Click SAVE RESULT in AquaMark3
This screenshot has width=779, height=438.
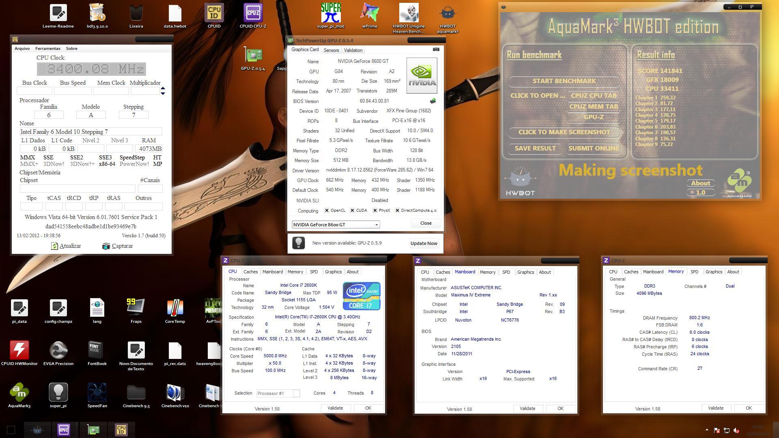535,148
